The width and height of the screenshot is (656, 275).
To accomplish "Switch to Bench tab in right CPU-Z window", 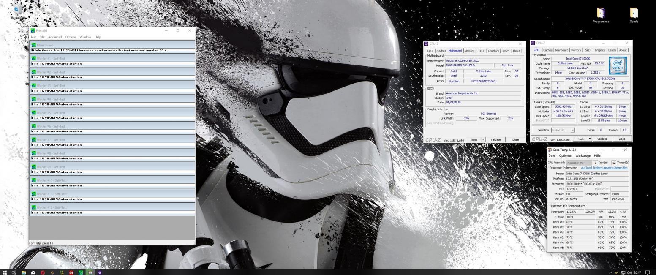I will [x=612, y=50].
